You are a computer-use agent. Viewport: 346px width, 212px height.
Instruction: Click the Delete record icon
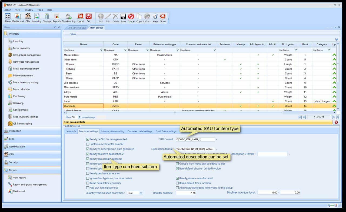tap(116, 18)
